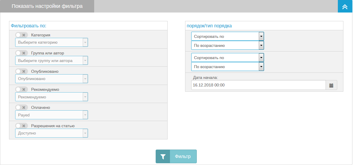Switch on the Рекомендуемо filter

point(21,89)
